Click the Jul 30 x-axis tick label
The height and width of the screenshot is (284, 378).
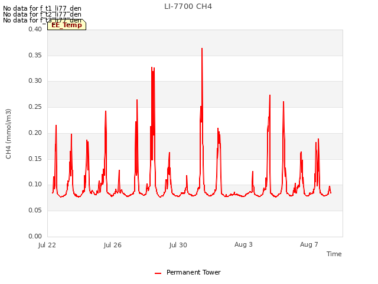[178, 245]
